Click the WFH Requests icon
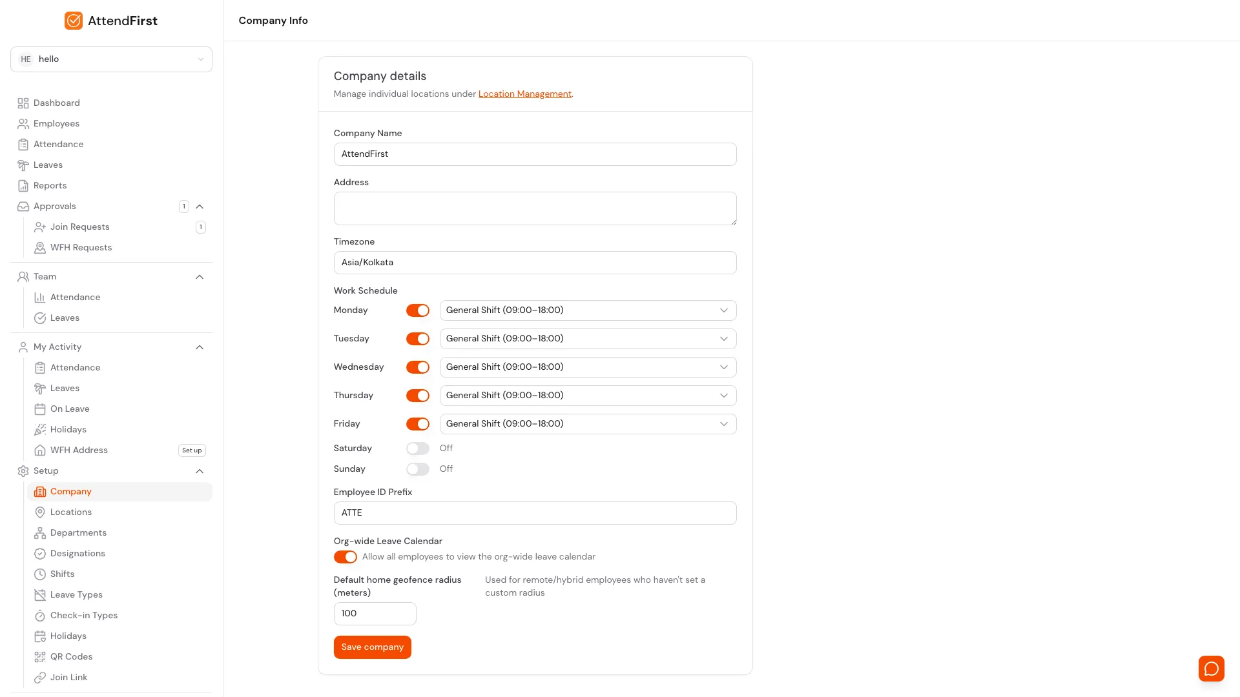Screen dimensions: 1240x697 coord(40,248)
